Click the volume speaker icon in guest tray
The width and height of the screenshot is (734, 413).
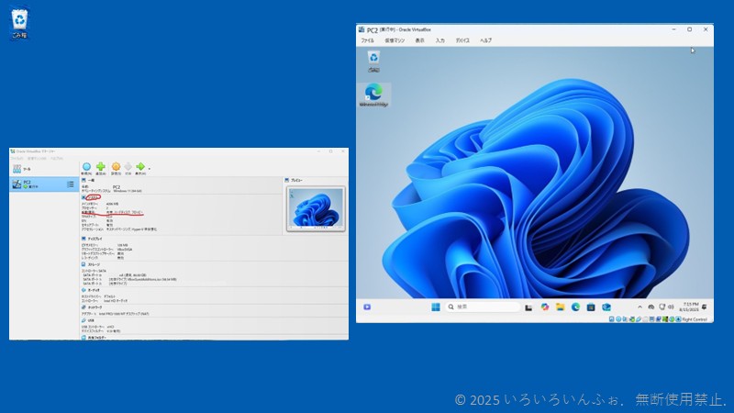[x=671, y=307]
